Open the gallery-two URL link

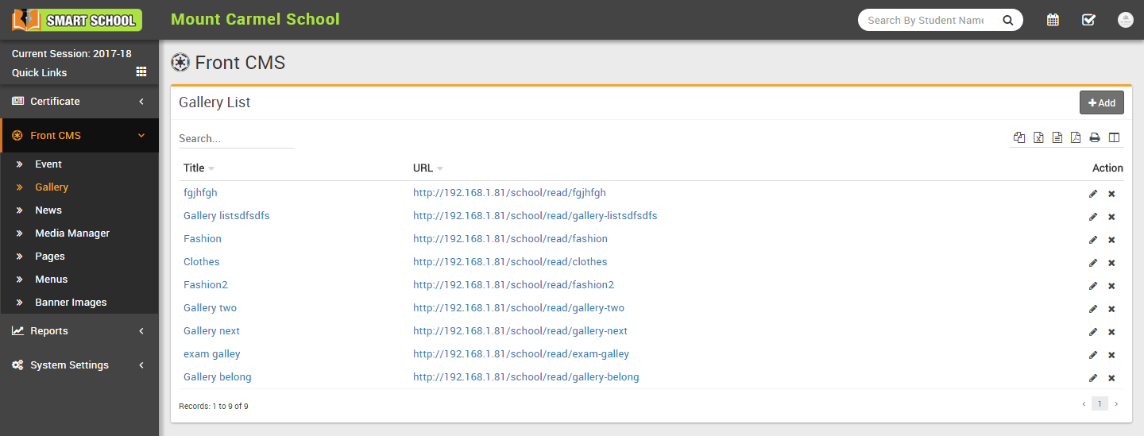click(x=518, y=307)
